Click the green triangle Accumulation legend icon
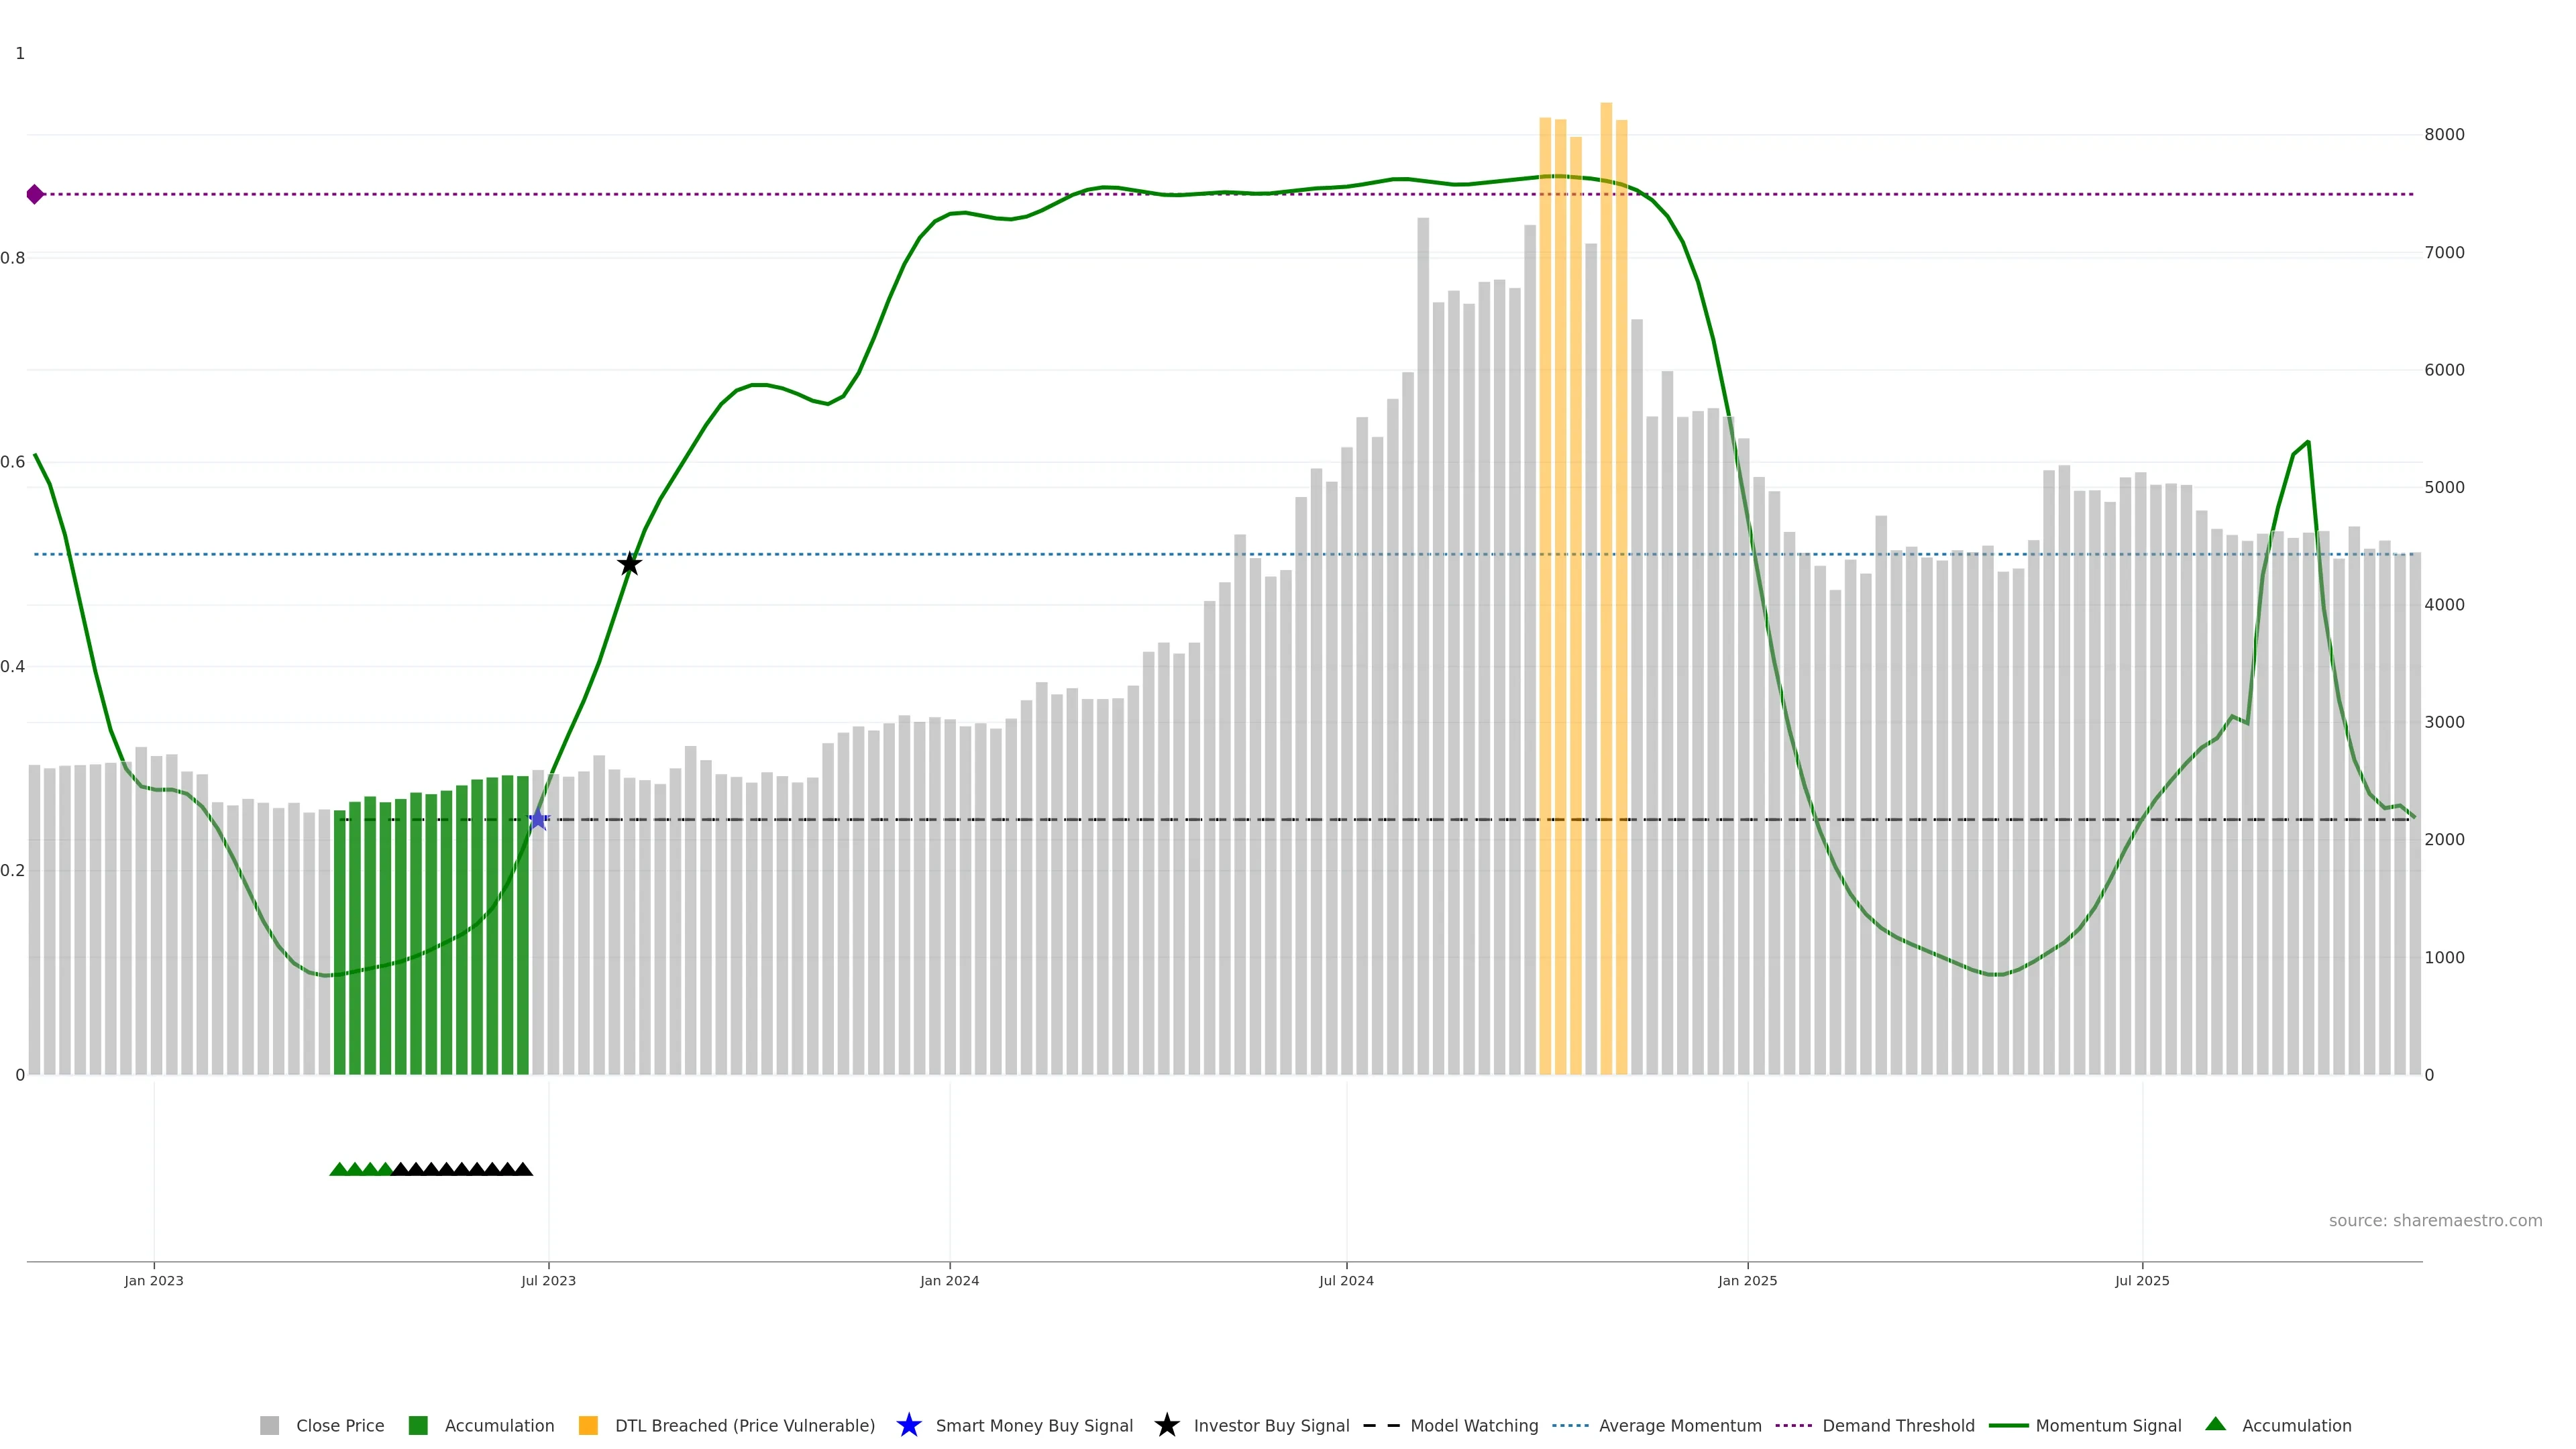The image size is (2576, 1449). [x=2215, y=1424]
